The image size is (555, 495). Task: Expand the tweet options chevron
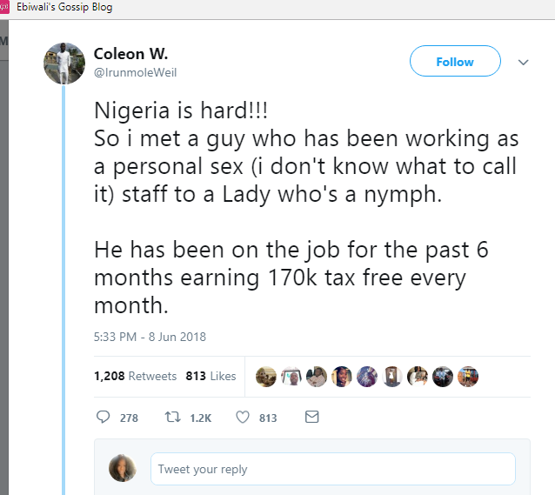pyautogui.click(x=523, y=63)
